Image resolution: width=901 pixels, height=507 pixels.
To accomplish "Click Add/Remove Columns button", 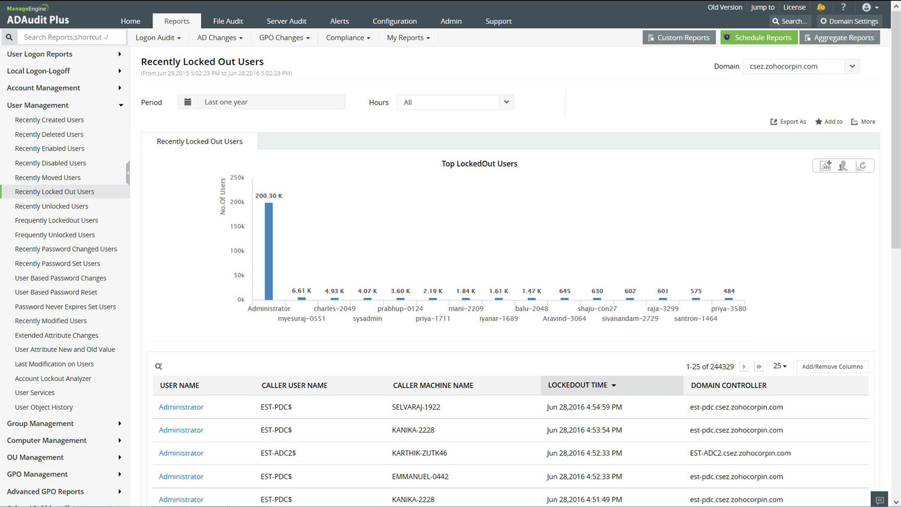I will click(832, 366).
